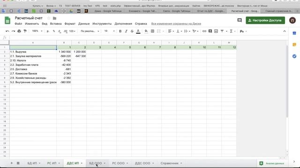Redo the last action
300x168 pixels.
click(13, 31)
